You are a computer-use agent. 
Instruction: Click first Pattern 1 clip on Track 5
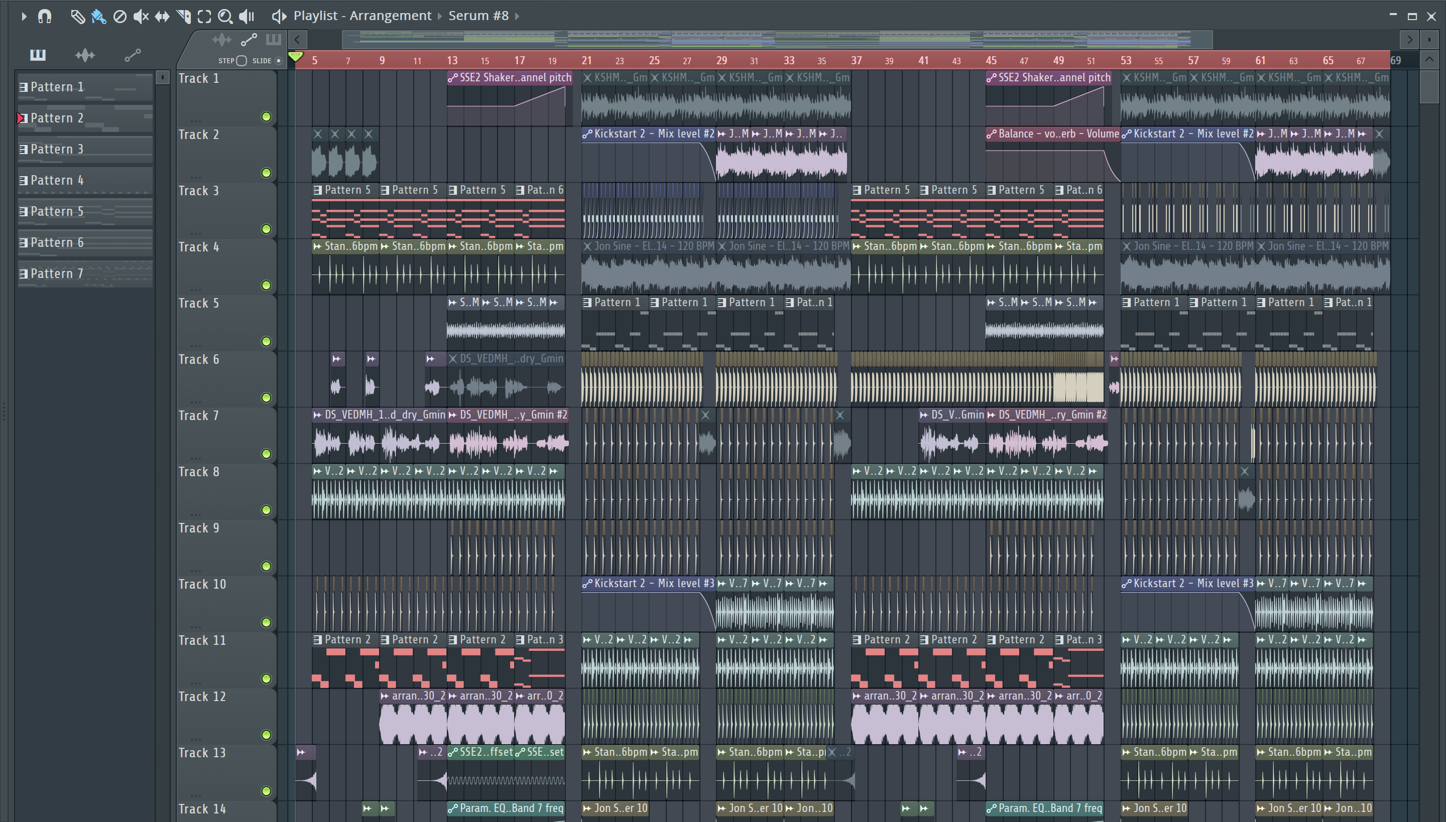(x=615, y=323)
